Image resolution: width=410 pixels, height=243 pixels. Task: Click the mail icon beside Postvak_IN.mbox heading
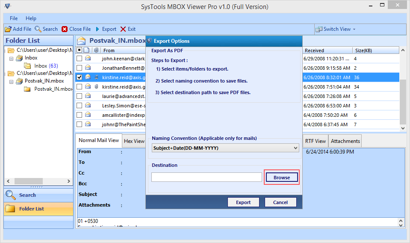81,41
